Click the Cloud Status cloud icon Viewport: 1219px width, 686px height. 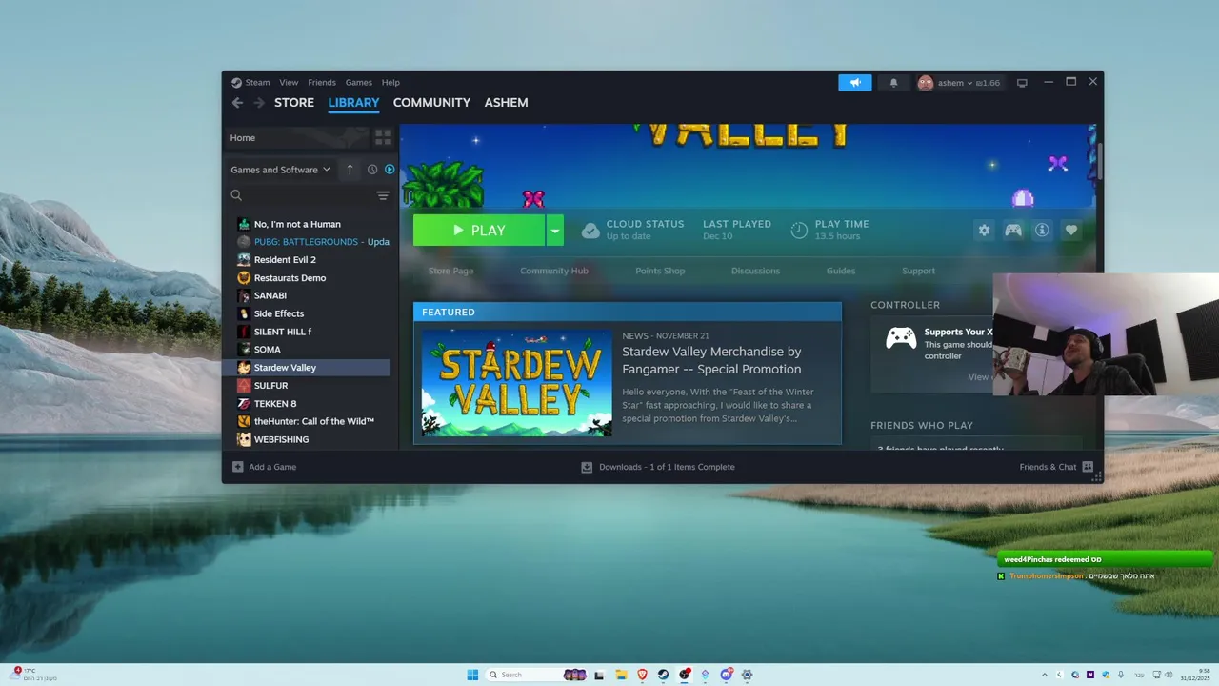(x=590, y=231)
